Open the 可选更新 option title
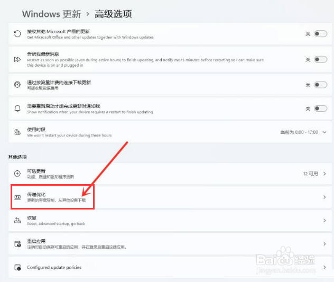 pos(36,171)
